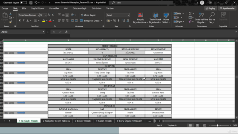Open the Biçim format dropdown
This screenshot has height=134, width=238.
179,22
